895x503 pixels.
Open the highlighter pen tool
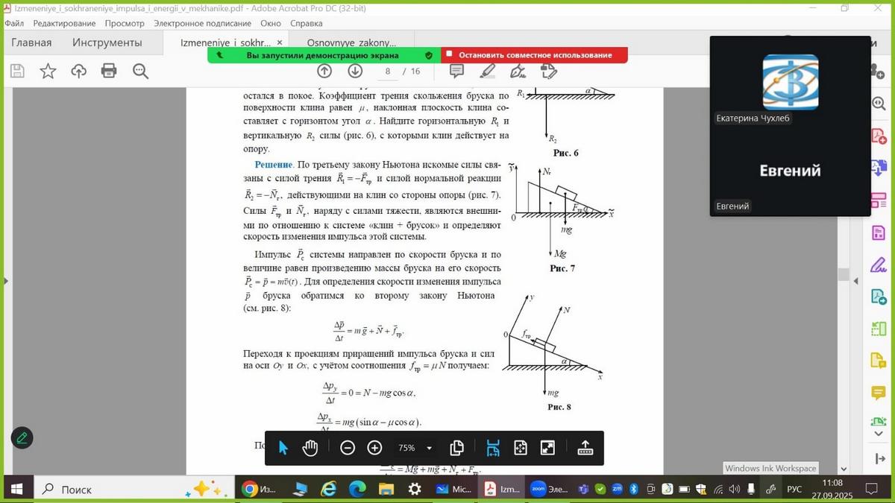488,71
